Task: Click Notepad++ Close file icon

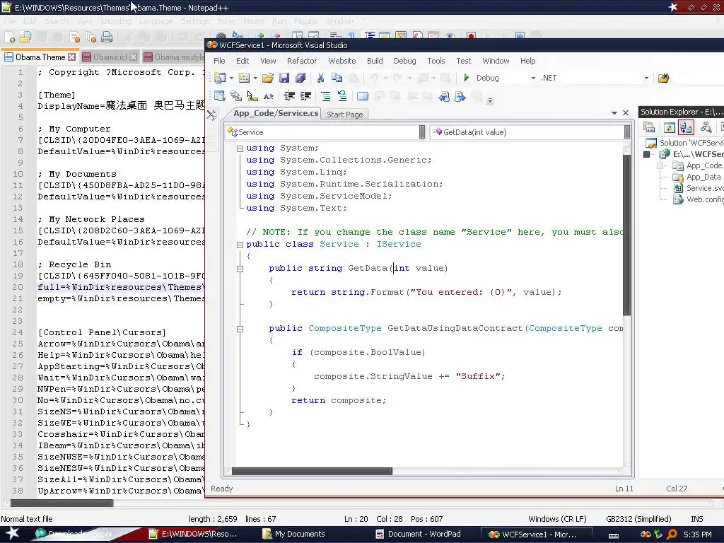Action: (74, 37)
